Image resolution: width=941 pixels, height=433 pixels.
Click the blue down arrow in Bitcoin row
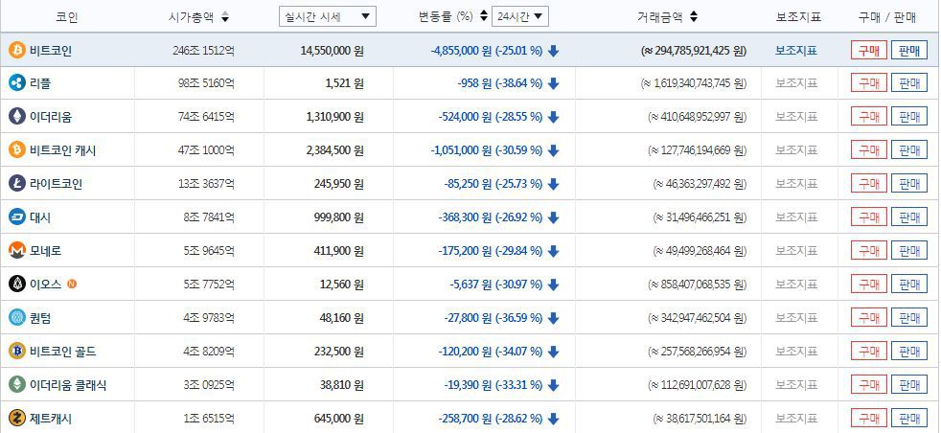553,51
